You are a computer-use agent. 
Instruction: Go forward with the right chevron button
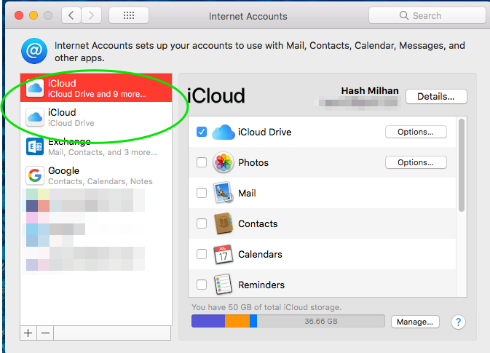coord(91,15)
